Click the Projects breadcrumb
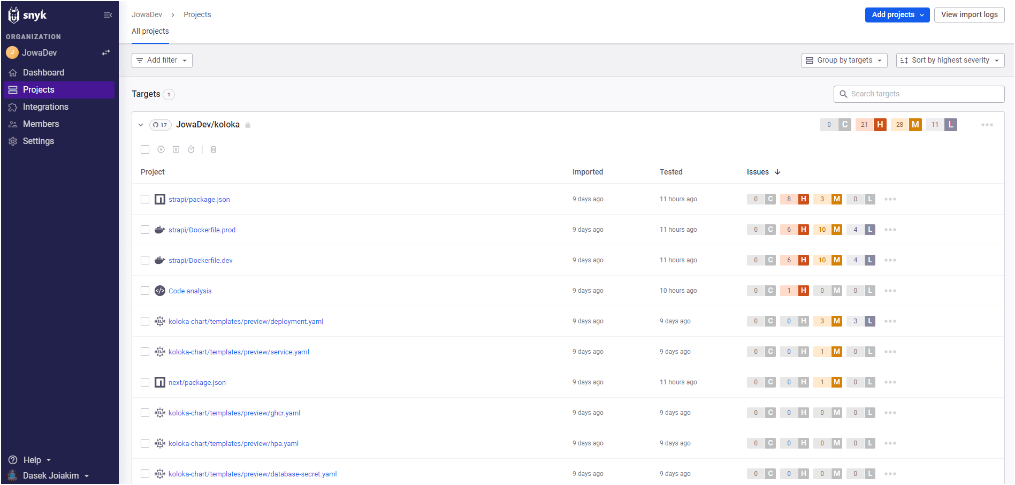The image size is (1015, 485). pyautogui.click(x=197, y=14)
